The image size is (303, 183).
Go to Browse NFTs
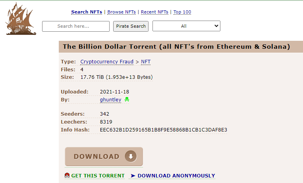[x=122, y=12]
